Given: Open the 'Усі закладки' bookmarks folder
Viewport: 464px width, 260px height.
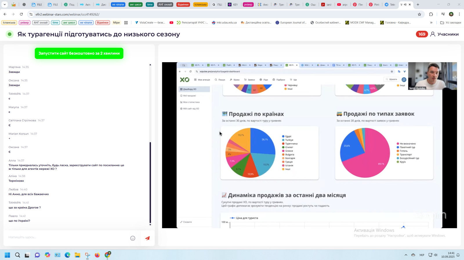Looking at the screenshot, I should coord(451,23).
